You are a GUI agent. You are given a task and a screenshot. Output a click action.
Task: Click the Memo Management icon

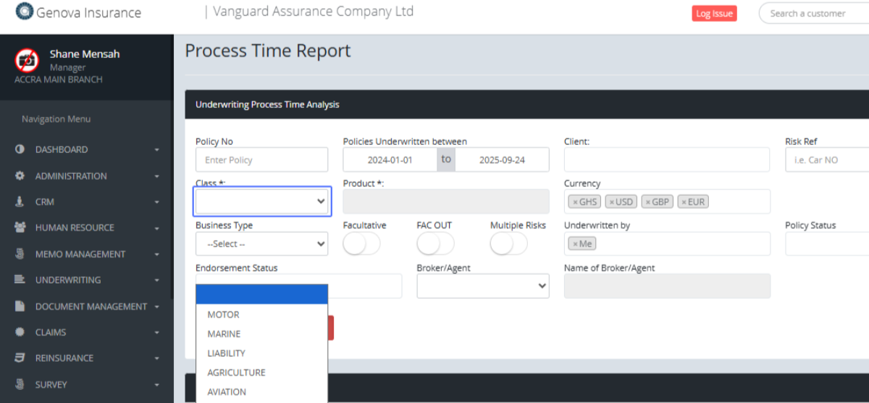pos(20,254)
